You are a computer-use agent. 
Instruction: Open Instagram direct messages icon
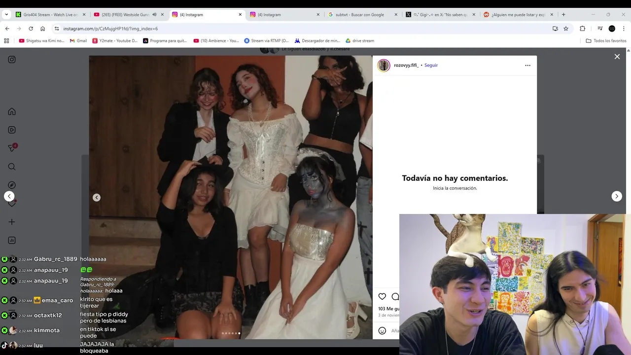click(12, 148)
